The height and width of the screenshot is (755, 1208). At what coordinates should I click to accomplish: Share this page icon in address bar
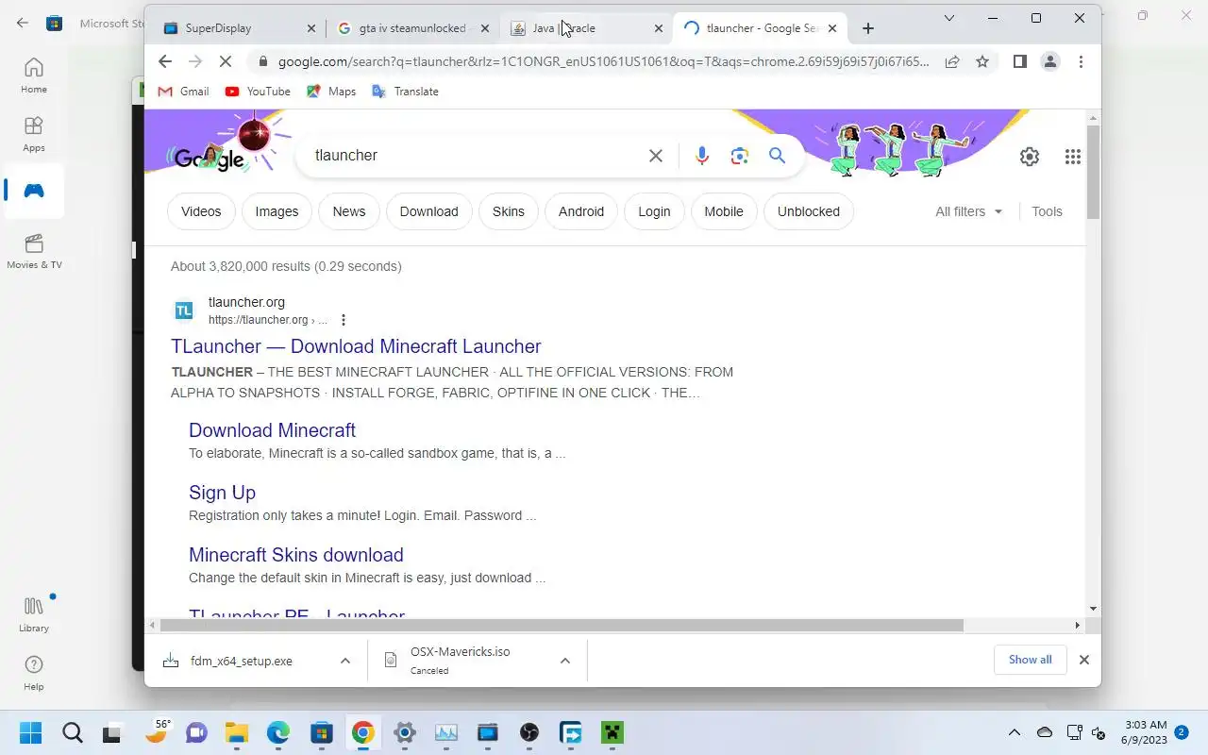[x=952, y=61]
